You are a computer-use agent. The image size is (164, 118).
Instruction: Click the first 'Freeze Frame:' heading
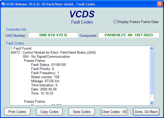35,61
